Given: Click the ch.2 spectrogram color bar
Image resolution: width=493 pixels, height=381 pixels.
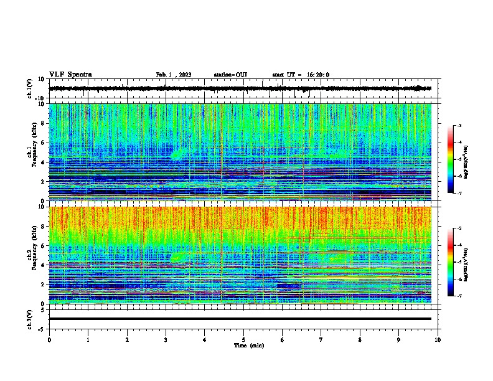Looking at the screenshot, I should click(x=450, y=262).
